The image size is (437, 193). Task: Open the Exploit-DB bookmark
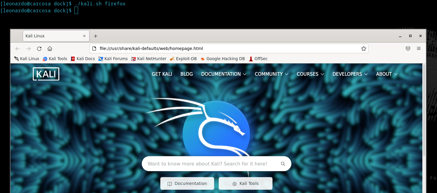(x=183, y=59)
